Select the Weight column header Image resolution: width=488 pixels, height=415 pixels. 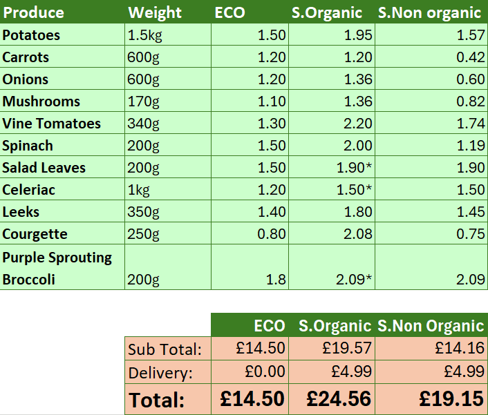168,12
